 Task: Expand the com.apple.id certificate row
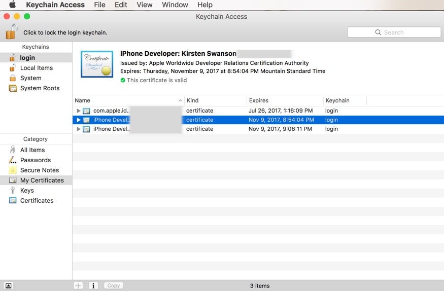(79, 111)
